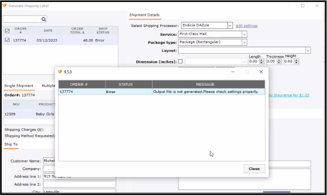Viewport: 327px width, 195px height.
Task: Click the Length stepper control
Action: [x=261, y=61]
